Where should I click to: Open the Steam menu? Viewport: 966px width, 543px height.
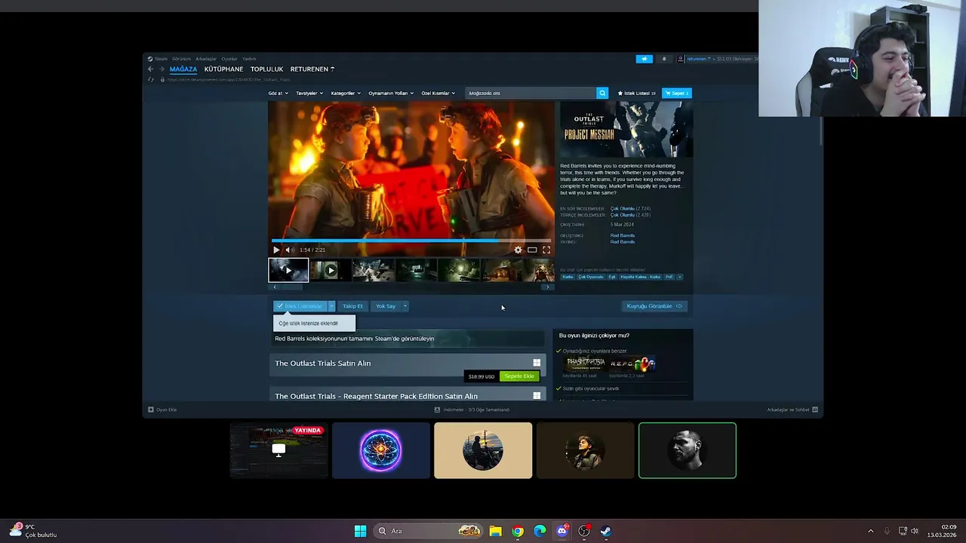pos(161,59)
